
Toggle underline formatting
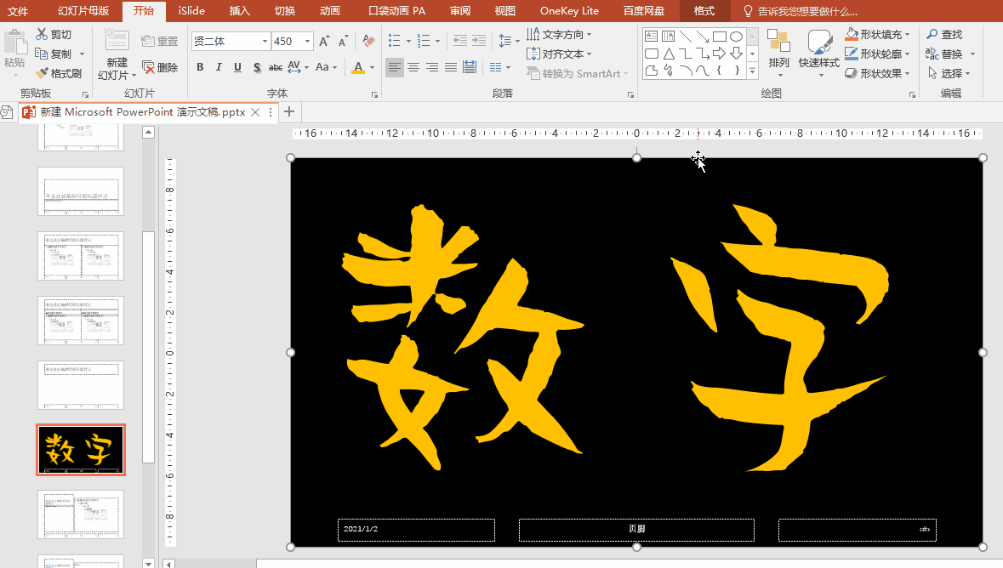[237, 67]
